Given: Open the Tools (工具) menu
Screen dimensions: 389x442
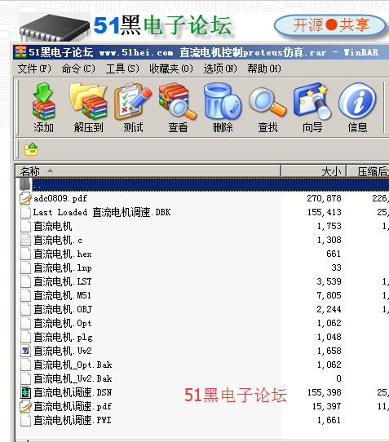Looking at the screenshot, I should point(122,69).
